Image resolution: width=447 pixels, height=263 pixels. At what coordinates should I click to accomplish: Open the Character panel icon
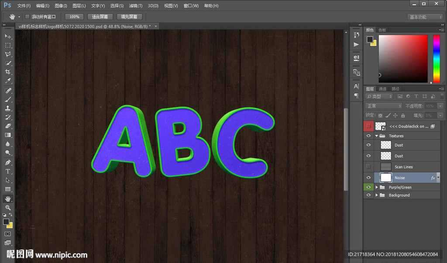[356, 86]
